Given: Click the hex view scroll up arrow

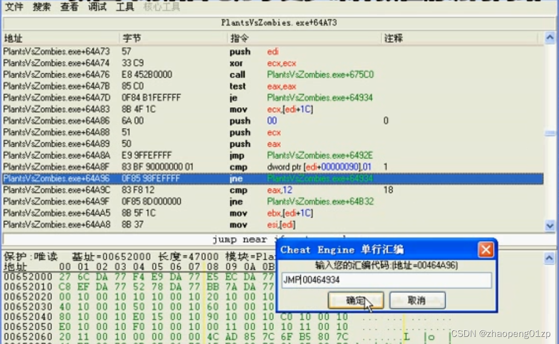Looking at the screenshot, I should point(549,258).
